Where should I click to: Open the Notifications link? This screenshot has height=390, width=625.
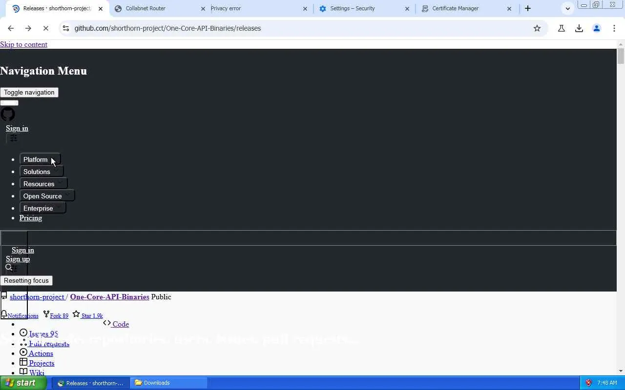pyautogui.click(x=23, y=316)
